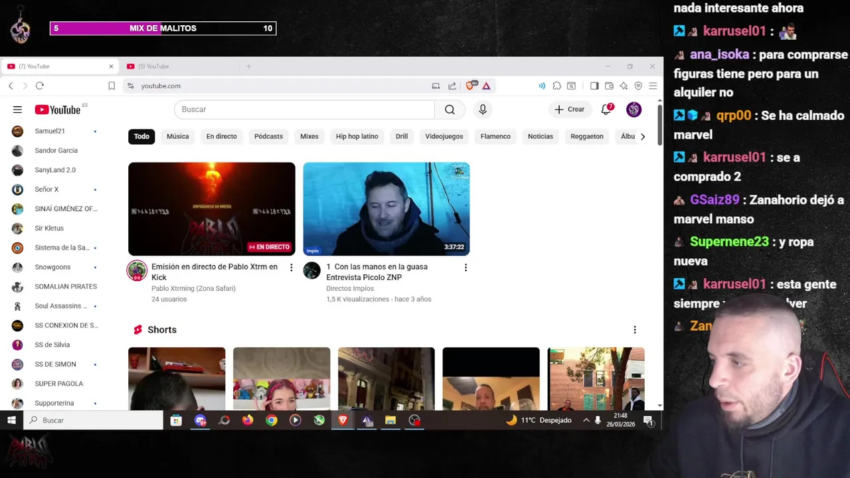This screenshot has width=850, height=478.
Task: Open the browser main menu icon
Action: point(653,86)
